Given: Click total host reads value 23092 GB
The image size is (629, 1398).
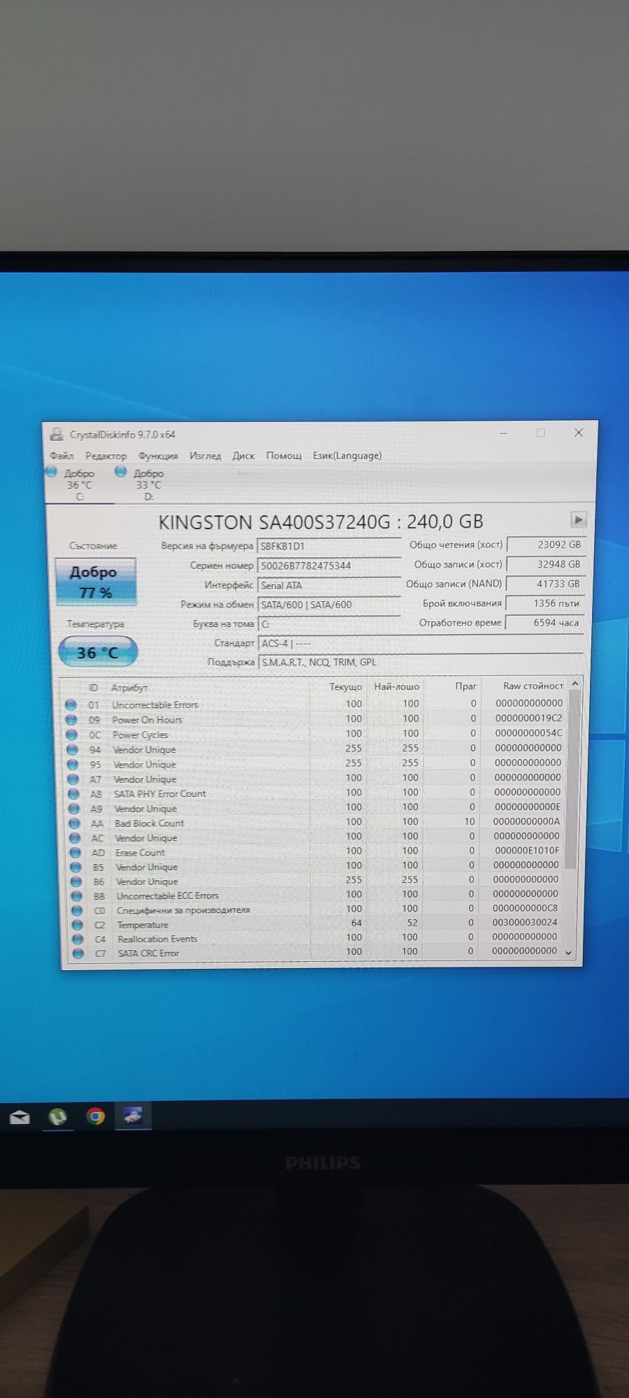Looking at the screenshot, I should [x=545, y=545].
